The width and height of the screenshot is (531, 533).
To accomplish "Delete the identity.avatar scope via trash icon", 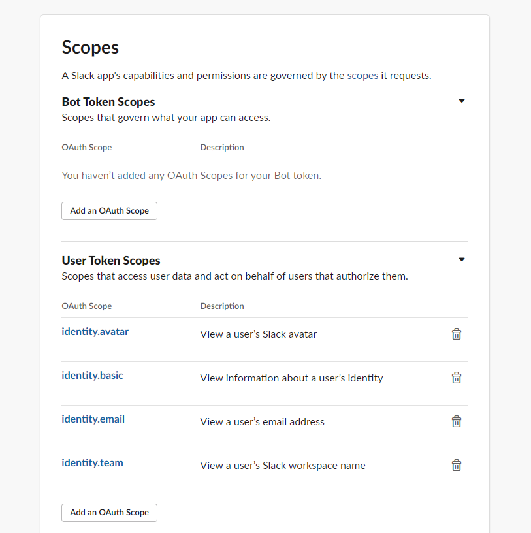I will tap(456, 334).
